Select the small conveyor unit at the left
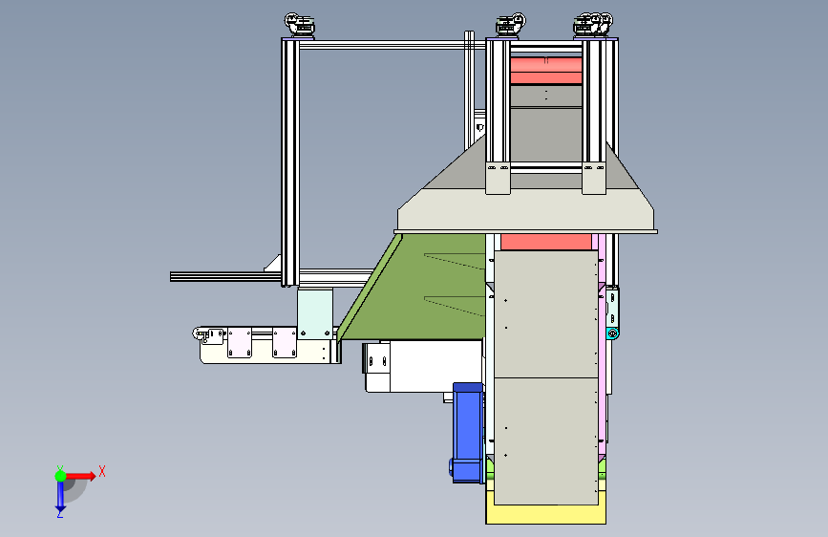 [x=266, y=345]
